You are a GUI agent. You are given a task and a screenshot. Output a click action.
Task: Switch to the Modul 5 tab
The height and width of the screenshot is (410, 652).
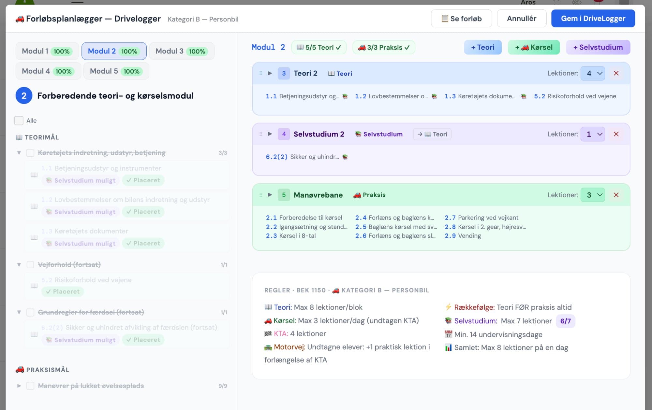(x=116, y=71)
